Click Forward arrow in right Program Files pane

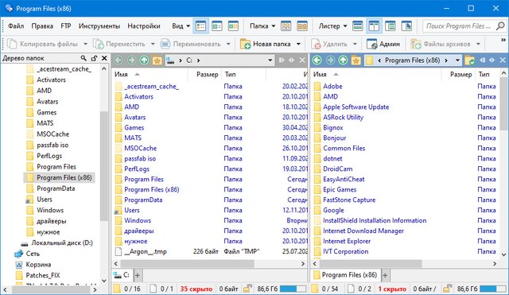coord(330,60)
